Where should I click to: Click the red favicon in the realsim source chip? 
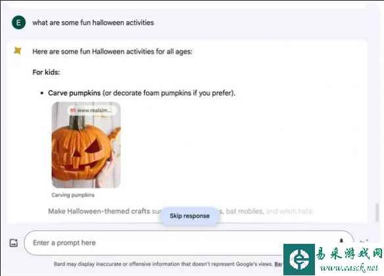pos(73,110)
